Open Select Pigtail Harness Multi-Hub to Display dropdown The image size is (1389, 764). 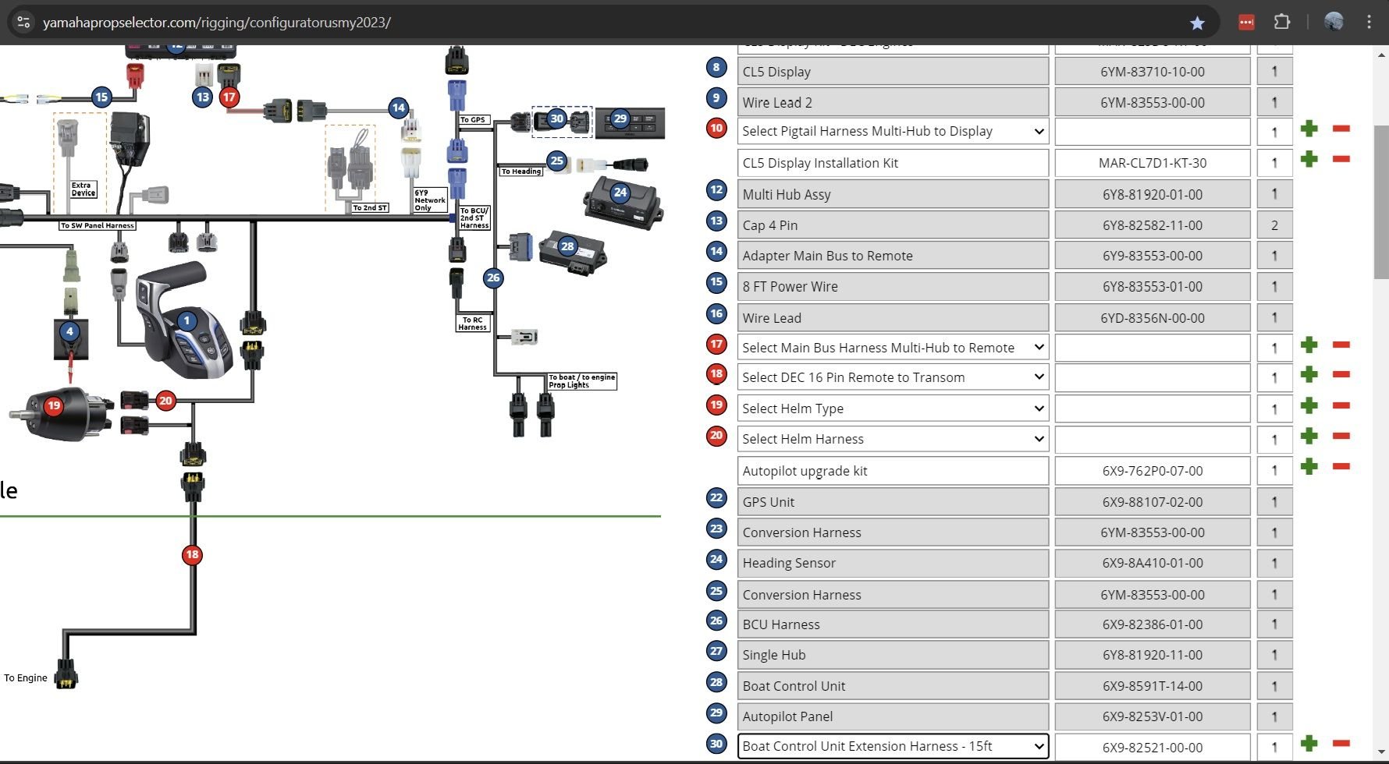tap(893, 131)
